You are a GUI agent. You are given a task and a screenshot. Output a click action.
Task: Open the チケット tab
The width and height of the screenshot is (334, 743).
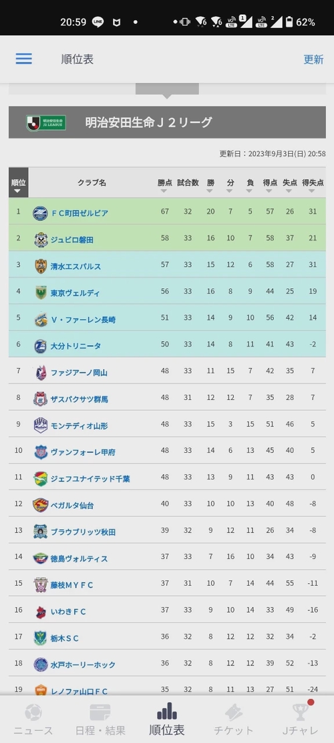click(x=234, y=720)
